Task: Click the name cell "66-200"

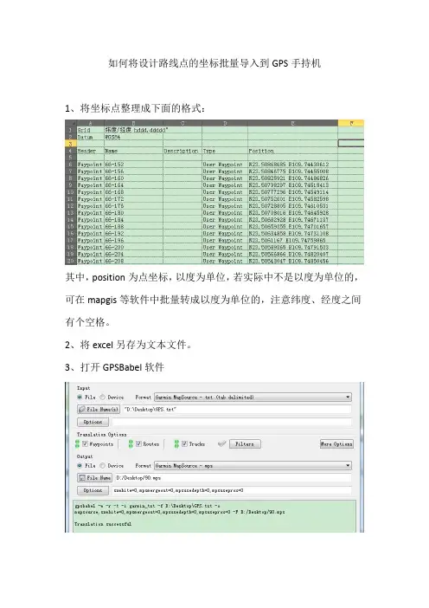Action: click(x=133, y=248)
